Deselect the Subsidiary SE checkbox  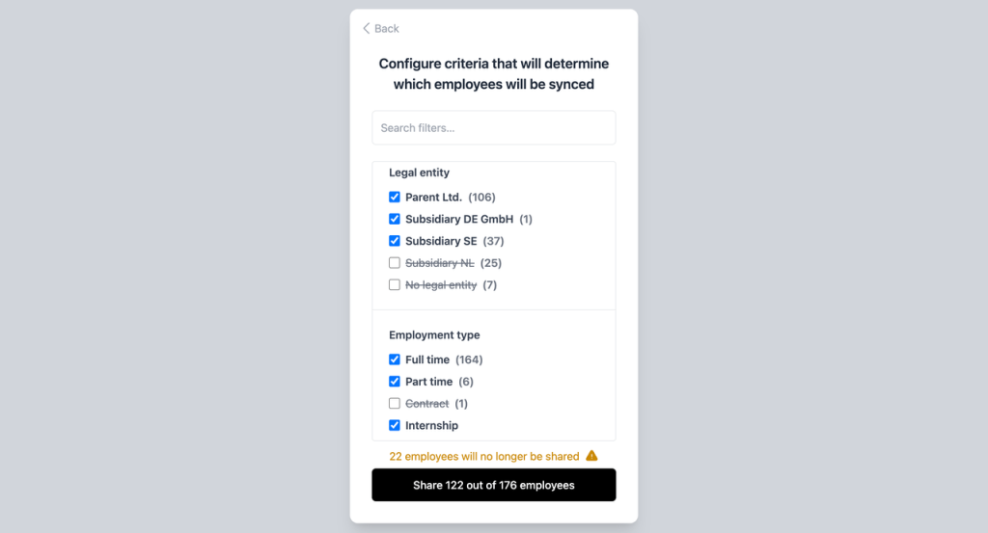tap(395, 241)
